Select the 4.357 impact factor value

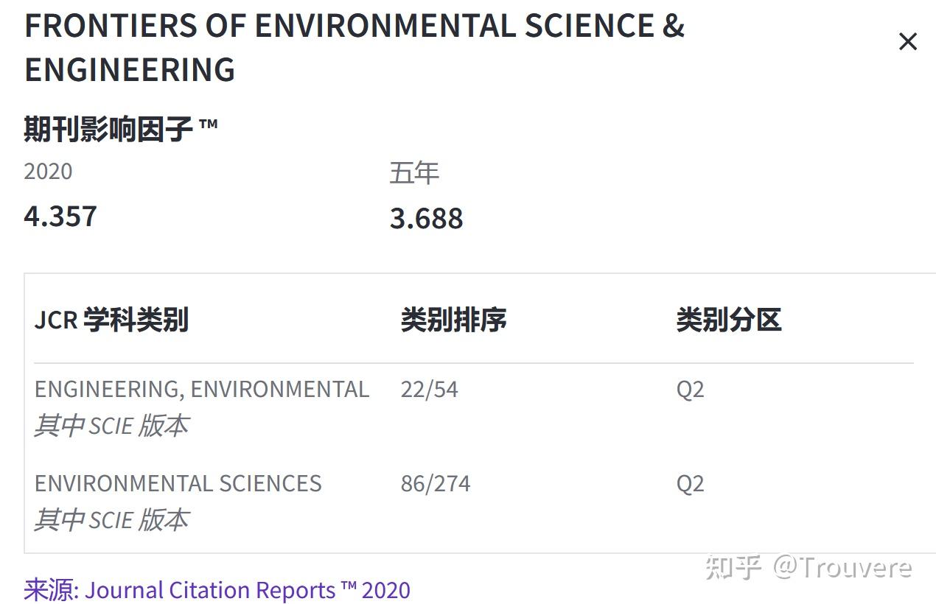click(x=60, y=217)
